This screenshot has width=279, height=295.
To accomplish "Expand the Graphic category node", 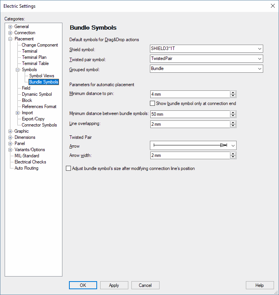I will [x=10, y=131].
